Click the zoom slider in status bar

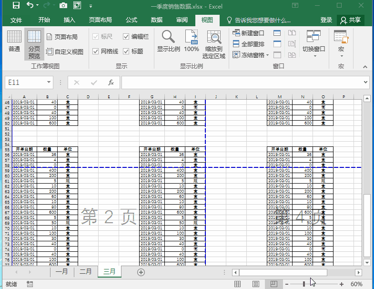(304, 284)
